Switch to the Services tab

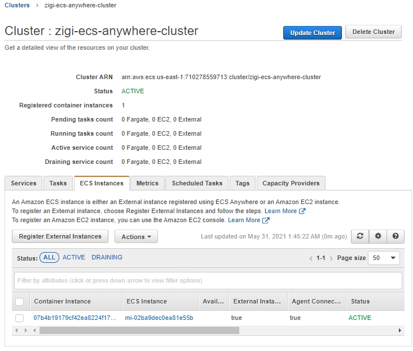click(x=24, y=183)
